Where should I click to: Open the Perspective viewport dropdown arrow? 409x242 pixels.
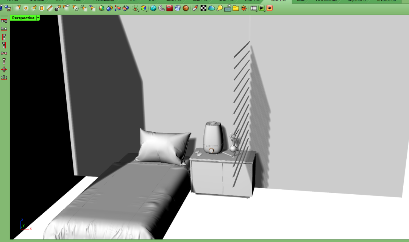coord(38,18)
